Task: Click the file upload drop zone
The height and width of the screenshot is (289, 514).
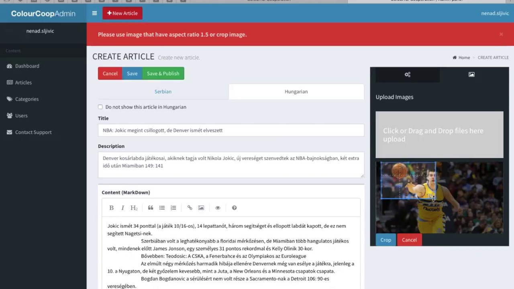Action: (439, 135)
